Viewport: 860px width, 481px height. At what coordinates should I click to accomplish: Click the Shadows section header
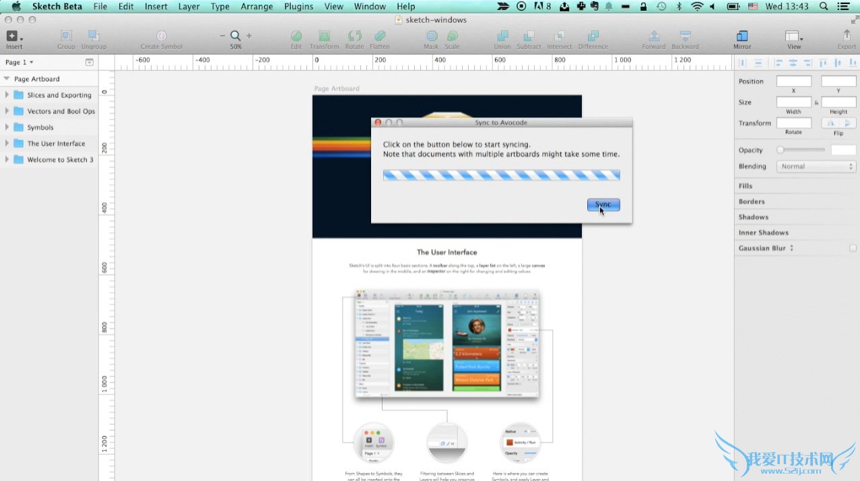(754, 217)
